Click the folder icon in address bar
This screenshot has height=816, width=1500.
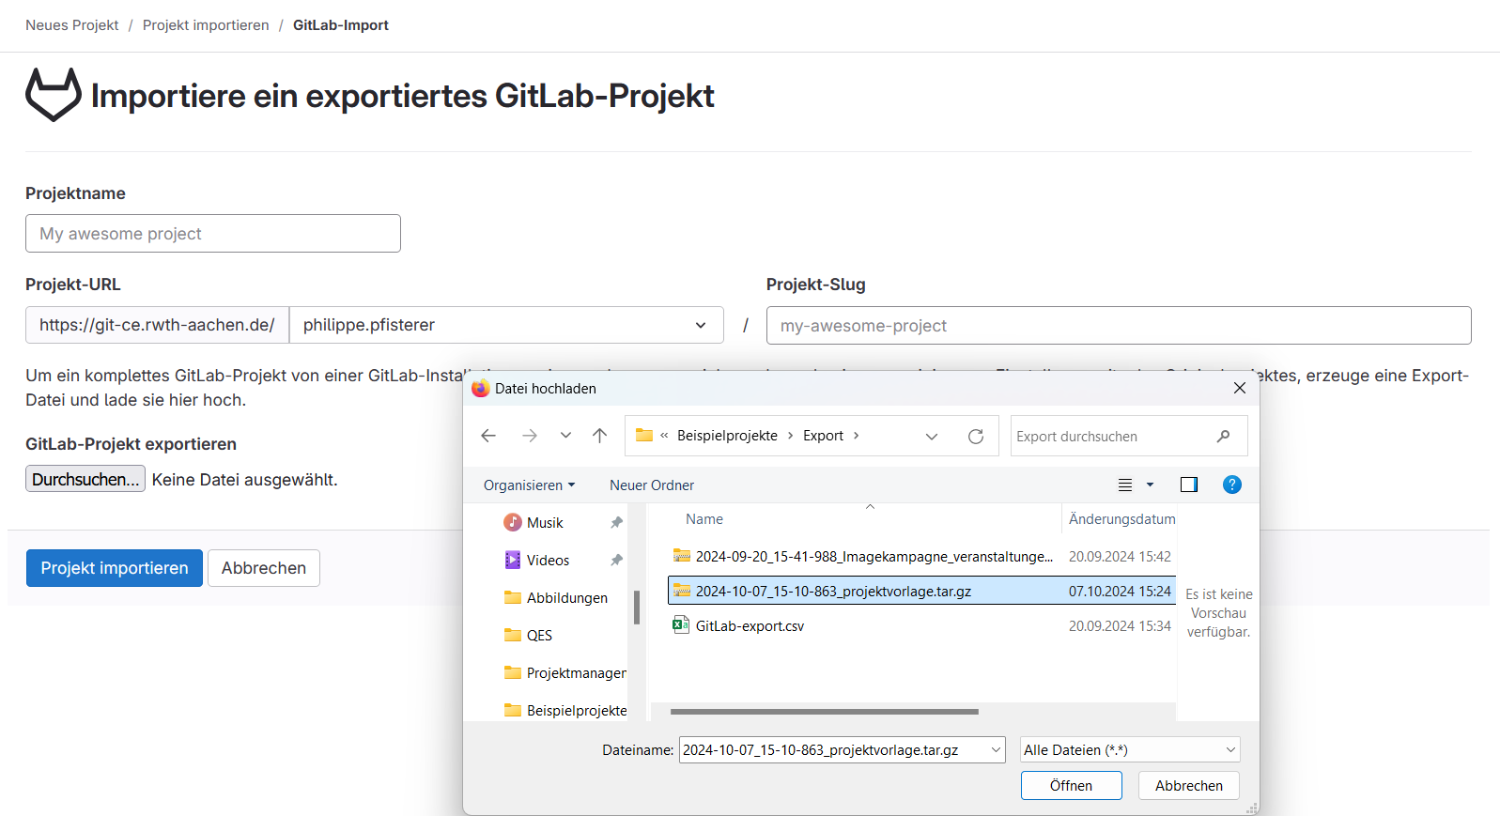coord(644,435)
